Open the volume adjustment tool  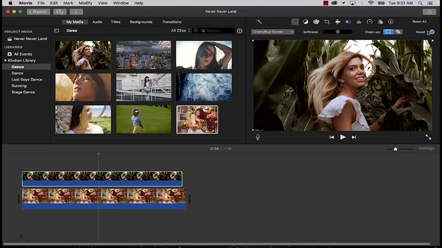(x=348, y=22)
